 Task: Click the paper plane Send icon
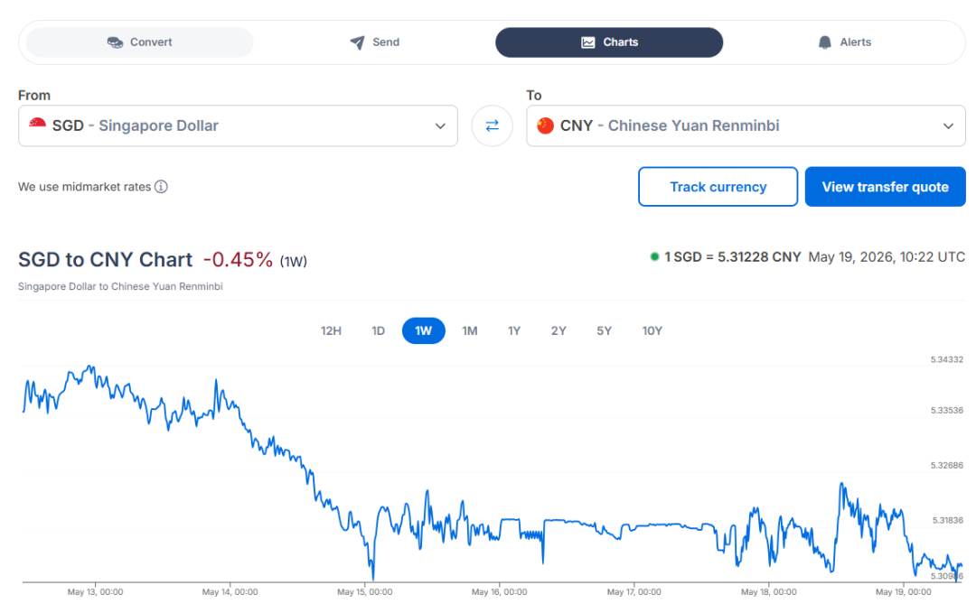tap(357, 42)
